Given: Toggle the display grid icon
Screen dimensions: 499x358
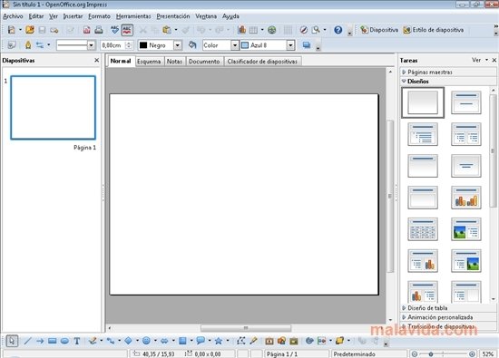Looking at the screenshot, I should click(x=288, y=30).
